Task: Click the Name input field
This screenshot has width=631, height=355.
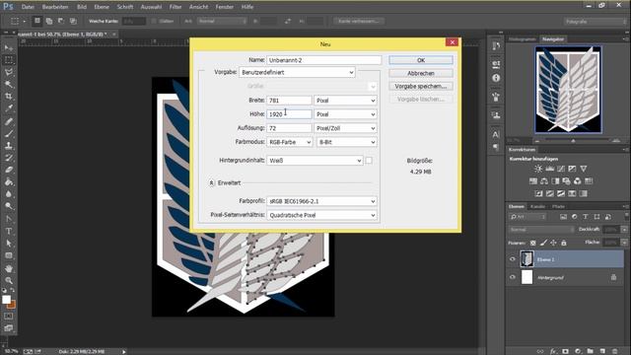Action: coord(324,60)
